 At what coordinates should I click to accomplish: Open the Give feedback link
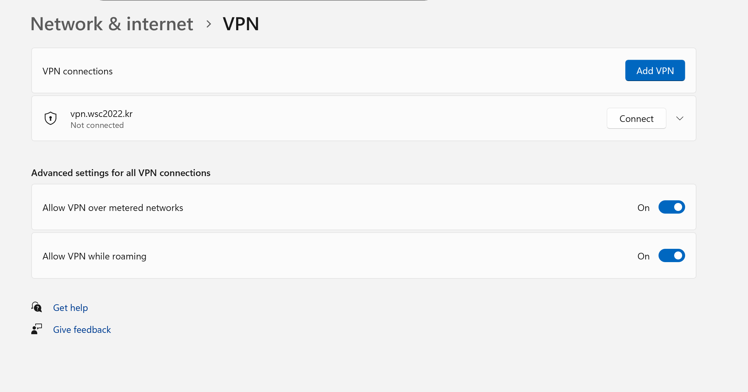tap(82, 330)
